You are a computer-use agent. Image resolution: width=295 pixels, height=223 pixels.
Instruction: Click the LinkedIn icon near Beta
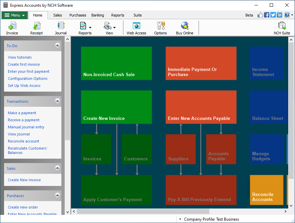point(279,15)
